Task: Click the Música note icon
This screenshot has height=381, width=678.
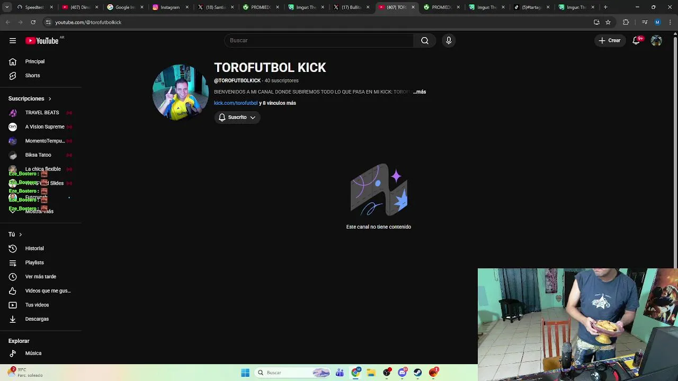Action: click(13, 353)
